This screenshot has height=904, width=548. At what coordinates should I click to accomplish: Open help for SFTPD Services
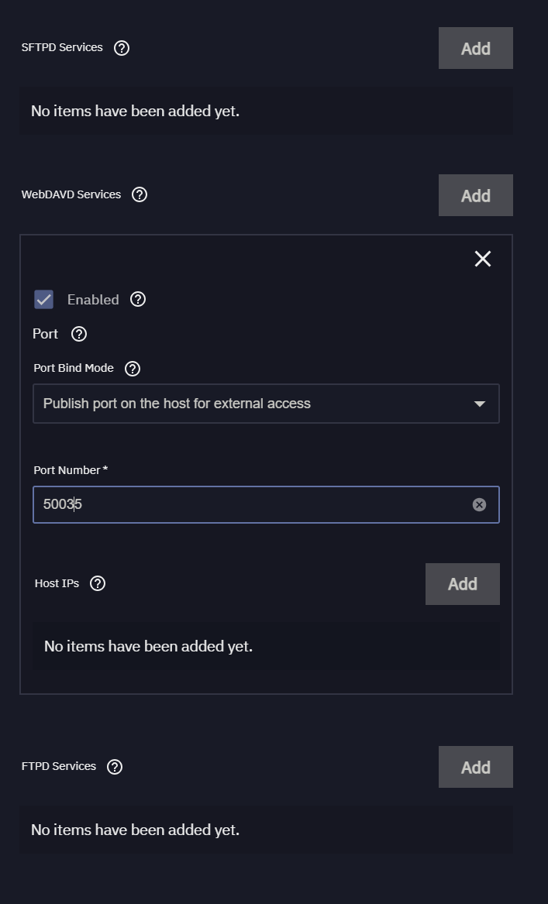(122, 48)
